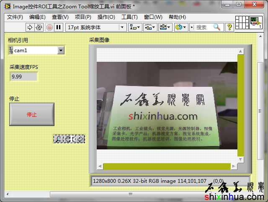Click the red 停止 stop button

[x=32, y=114]
